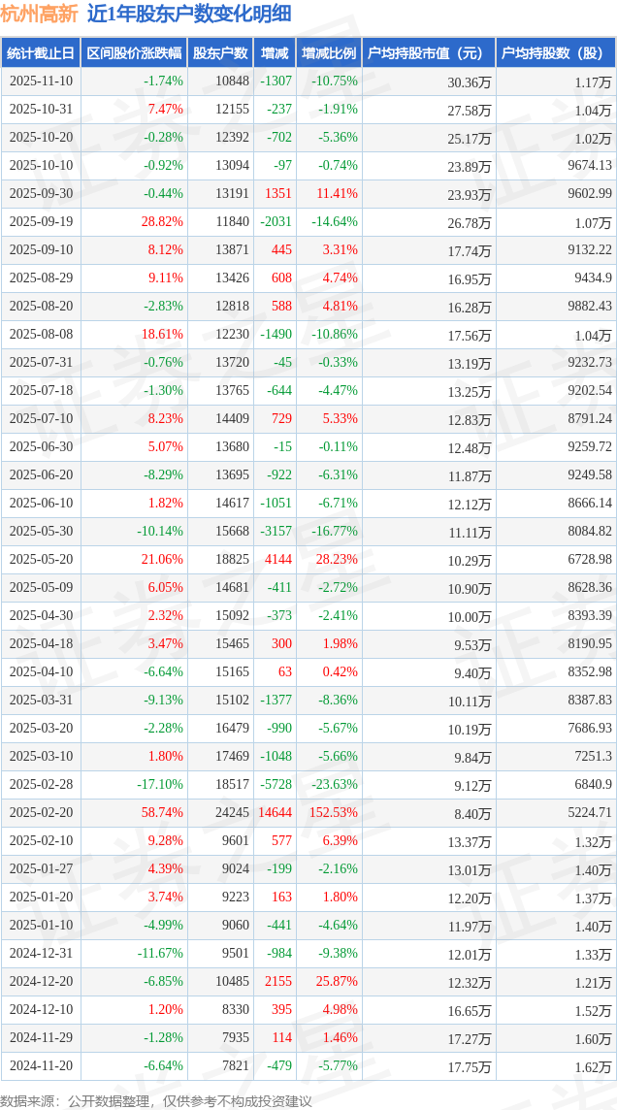Screen dimensions: 617x1110
Task: Click the -5728 decrease cell
Action: pos(276,785)
